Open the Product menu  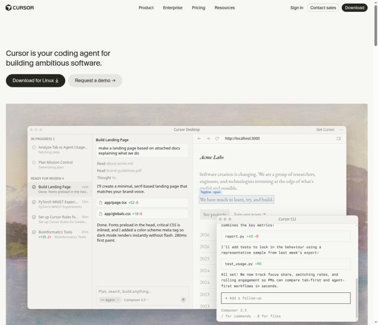pyautogui.click(x=146, y=8)
